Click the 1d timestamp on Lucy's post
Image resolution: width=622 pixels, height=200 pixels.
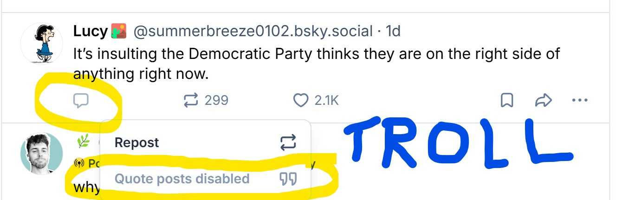(x=393, y=32)
